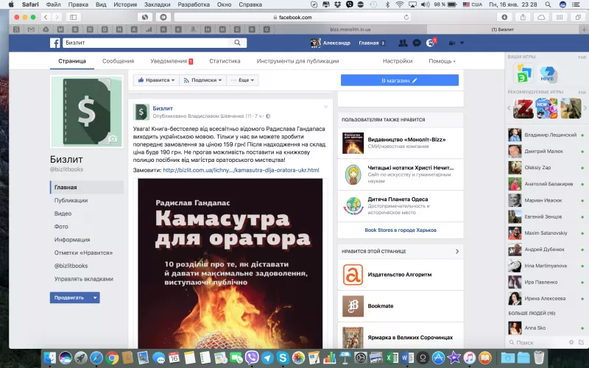This screenshot has width=589, height=368.
Task: Open the notifications globe icon
Action: click(431, 43)
